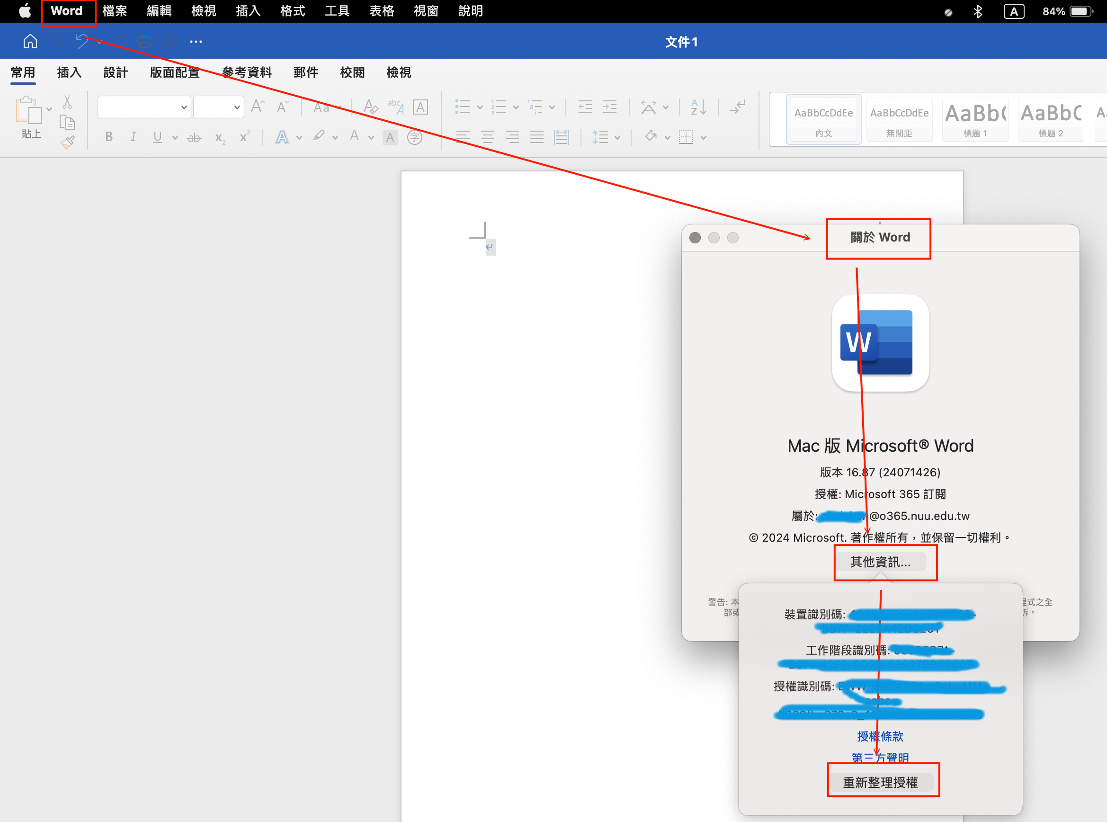Screen dimensions: 1107x822
Task: Click the Cut scissors icon
Action: pyautogui.click(x=67, y=102)
